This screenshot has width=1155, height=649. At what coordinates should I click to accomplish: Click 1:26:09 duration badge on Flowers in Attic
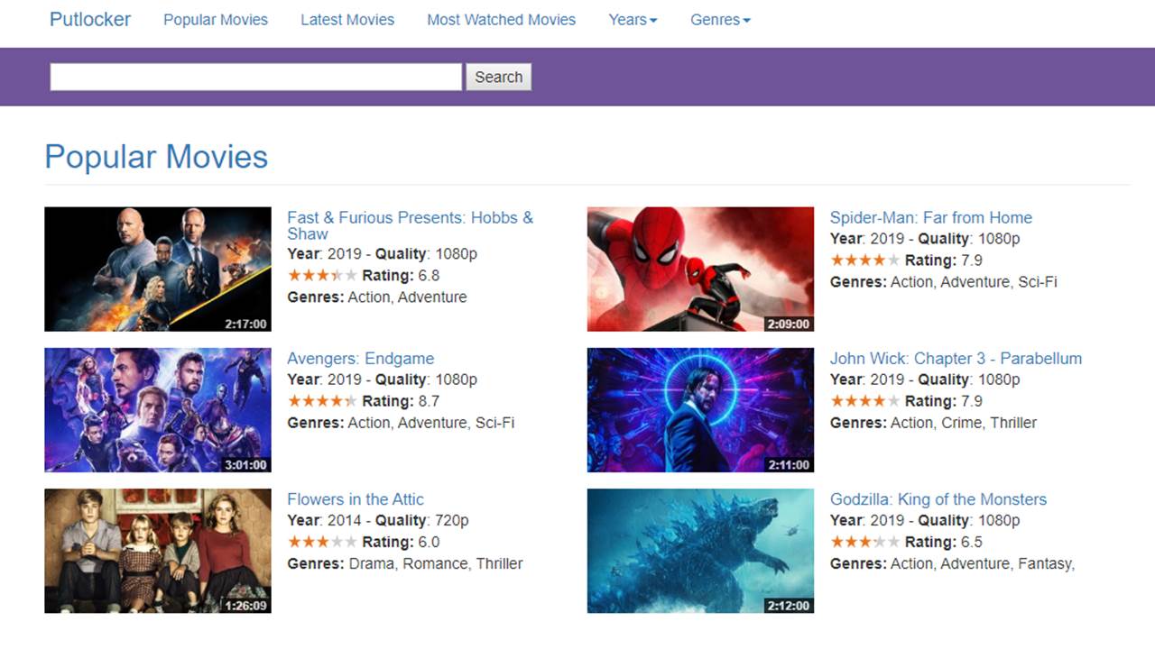coord(245,605)
